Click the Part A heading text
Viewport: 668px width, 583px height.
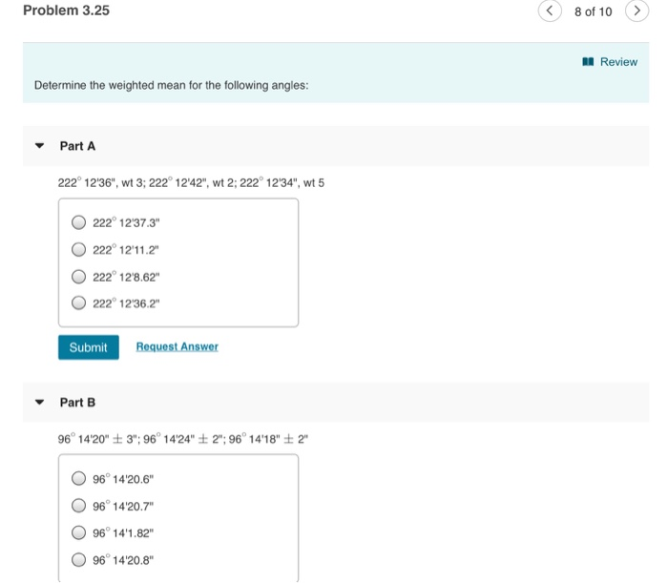point(77,146)
